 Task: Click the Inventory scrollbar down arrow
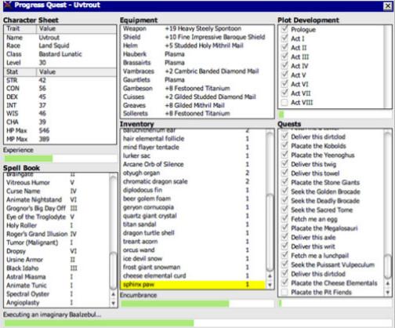coord(270,285)
